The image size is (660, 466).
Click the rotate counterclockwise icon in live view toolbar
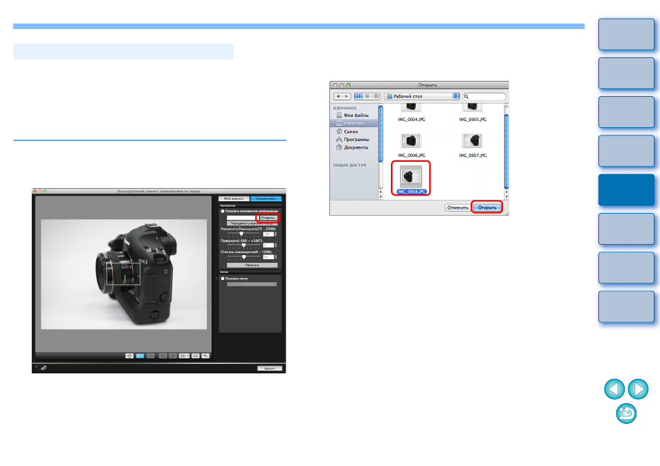163,356
